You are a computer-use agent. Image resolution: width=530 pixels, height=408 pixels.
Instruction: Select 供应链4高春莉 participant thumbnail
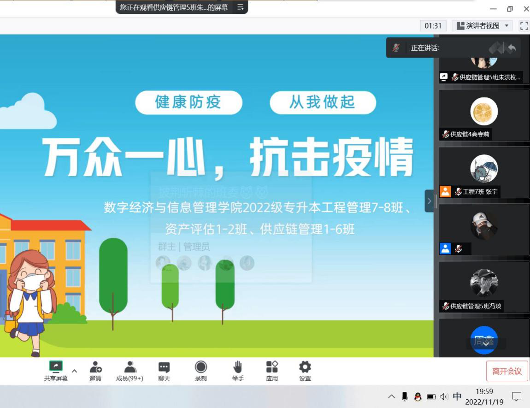click(x=484, y=114)
